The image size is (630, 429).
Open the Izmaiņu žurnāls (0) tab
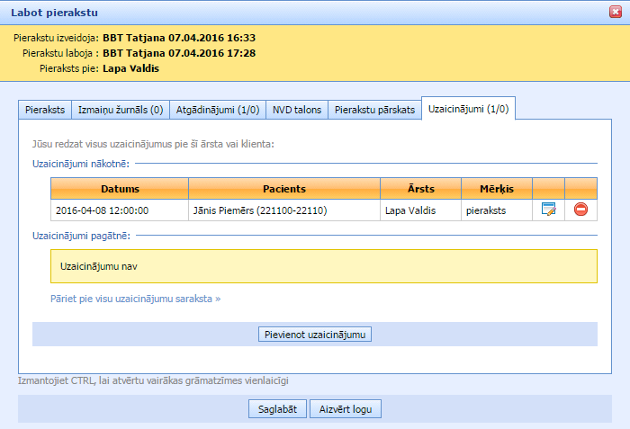120,110
